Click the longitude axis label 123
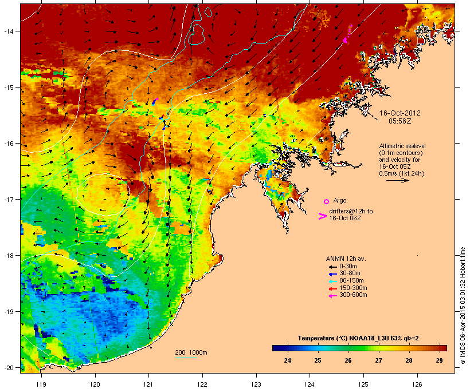The height and width of the screenshot is (389, 470). pyautogui.click(x=256, y=384)
